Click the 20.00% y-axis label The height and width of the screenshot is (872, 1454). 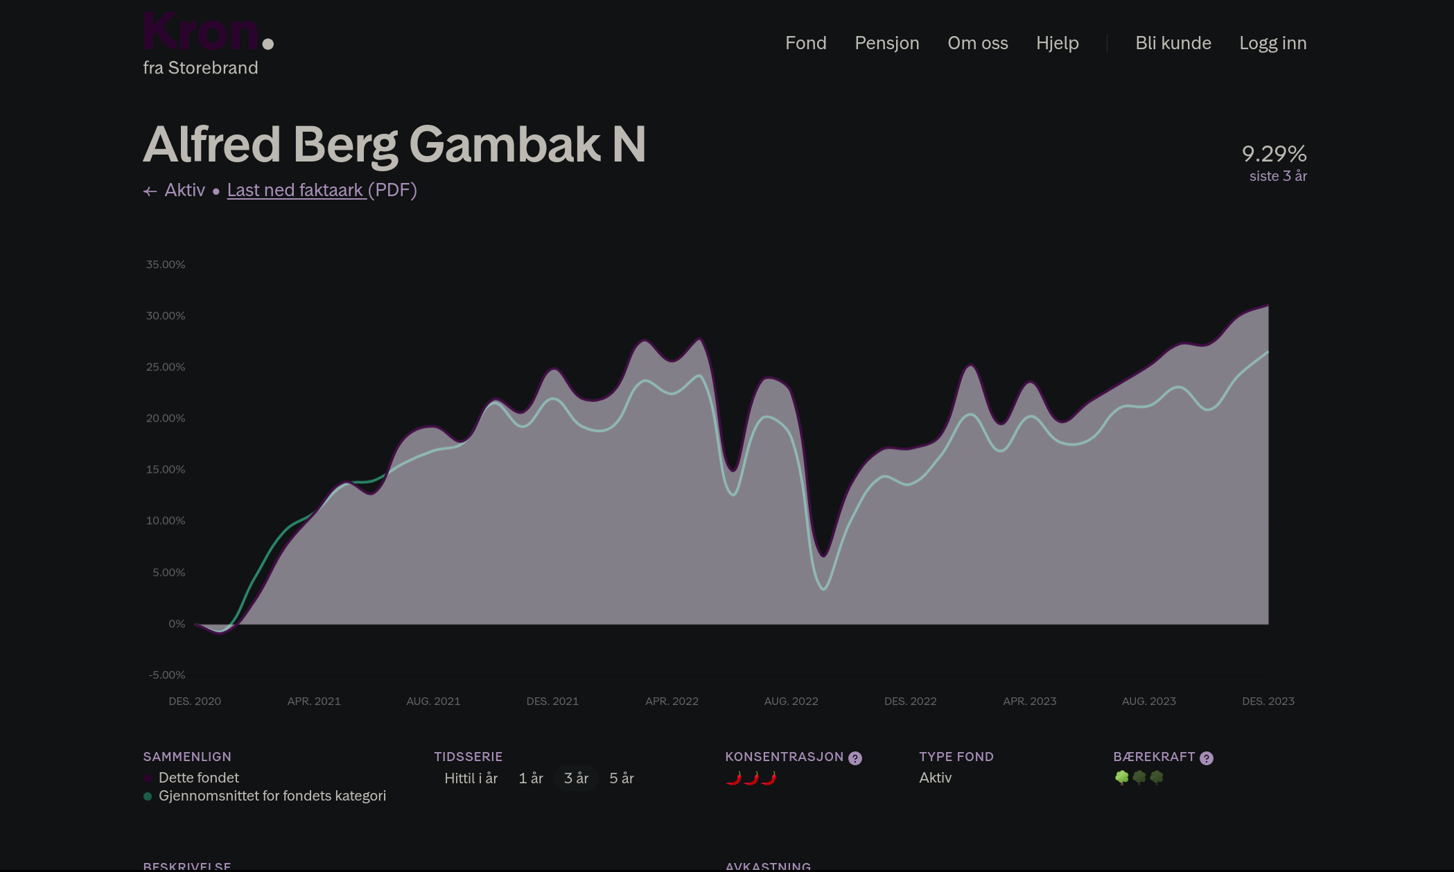[165, 419]
